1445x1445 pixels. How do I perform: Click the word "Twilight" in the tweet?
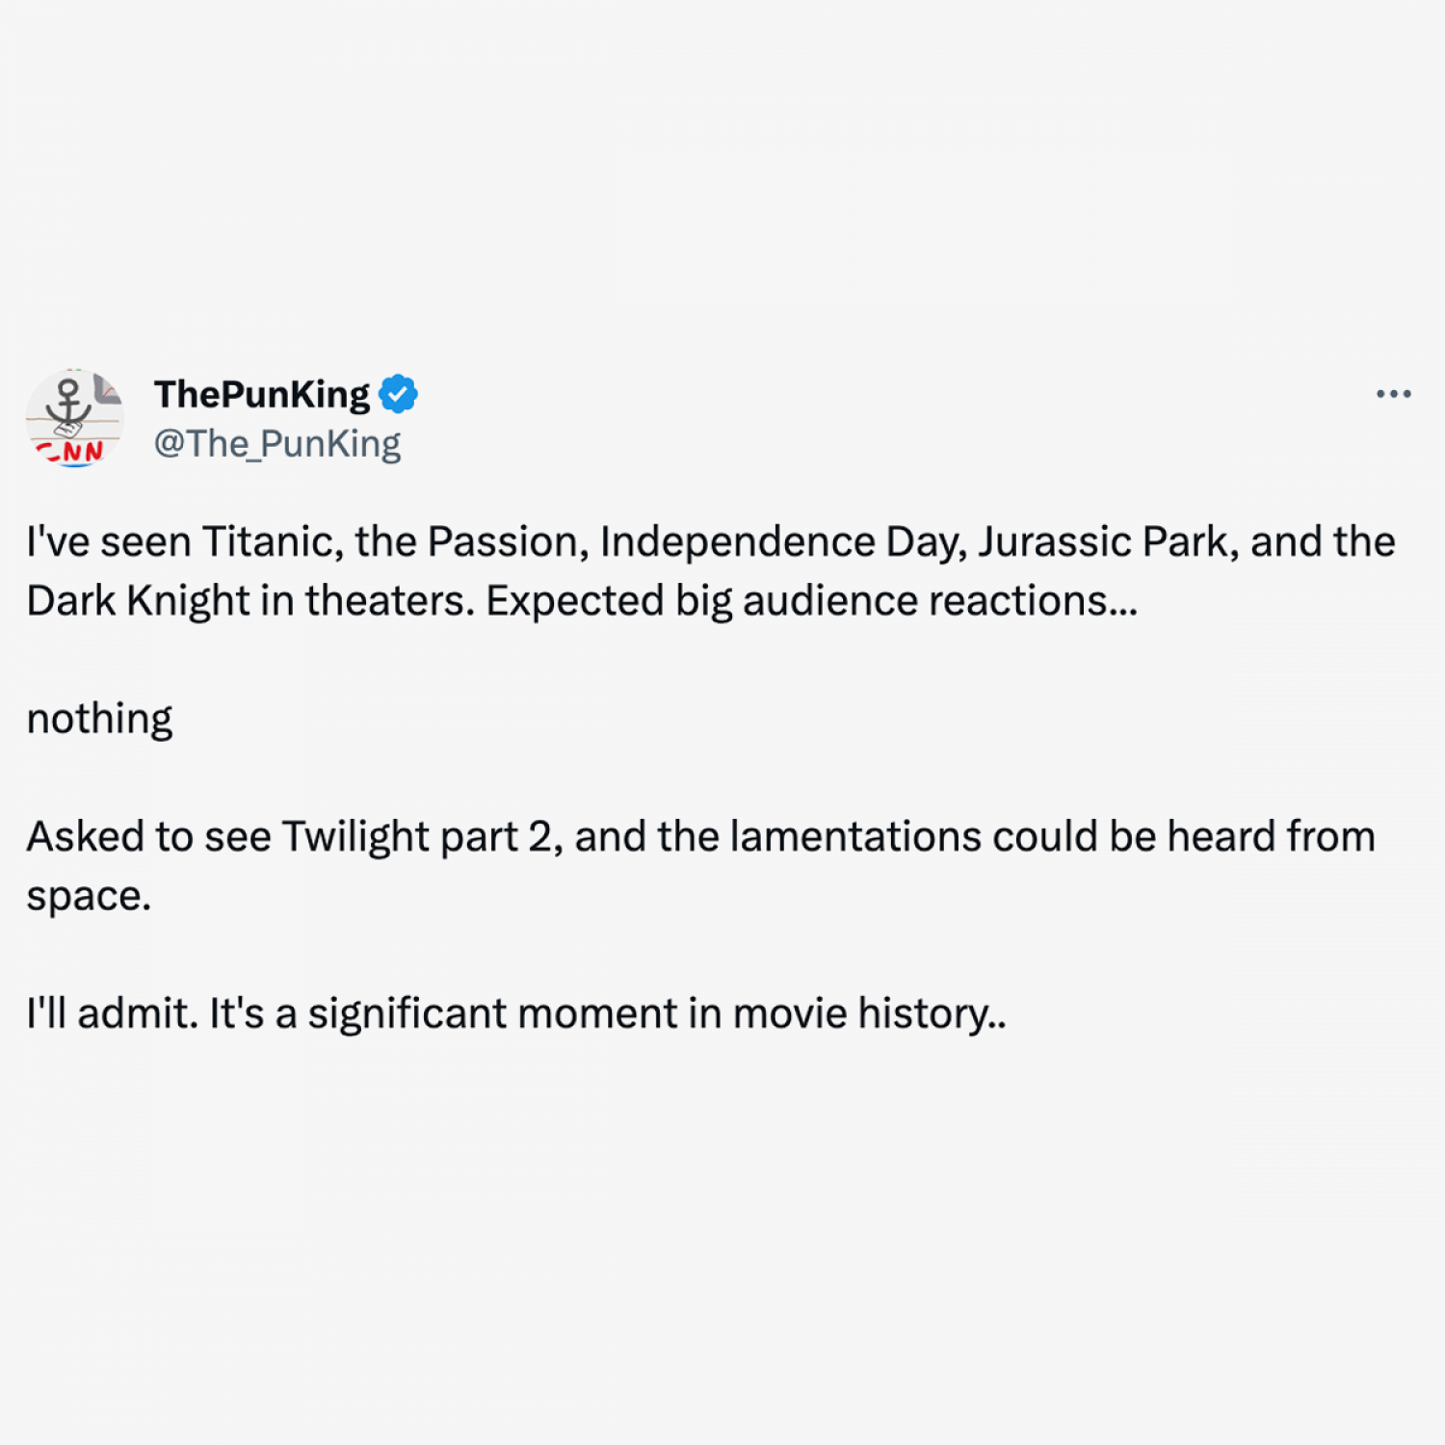pos(355,836)
